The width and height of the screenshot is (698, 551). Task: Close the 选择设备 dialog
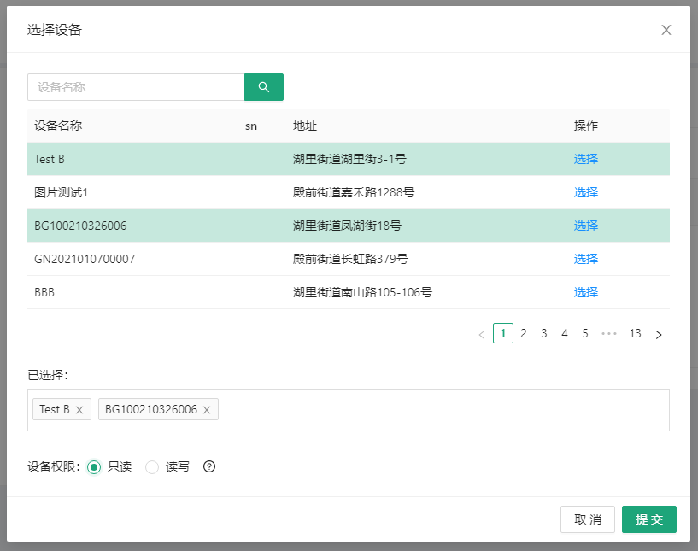click(x=666, y=30)
